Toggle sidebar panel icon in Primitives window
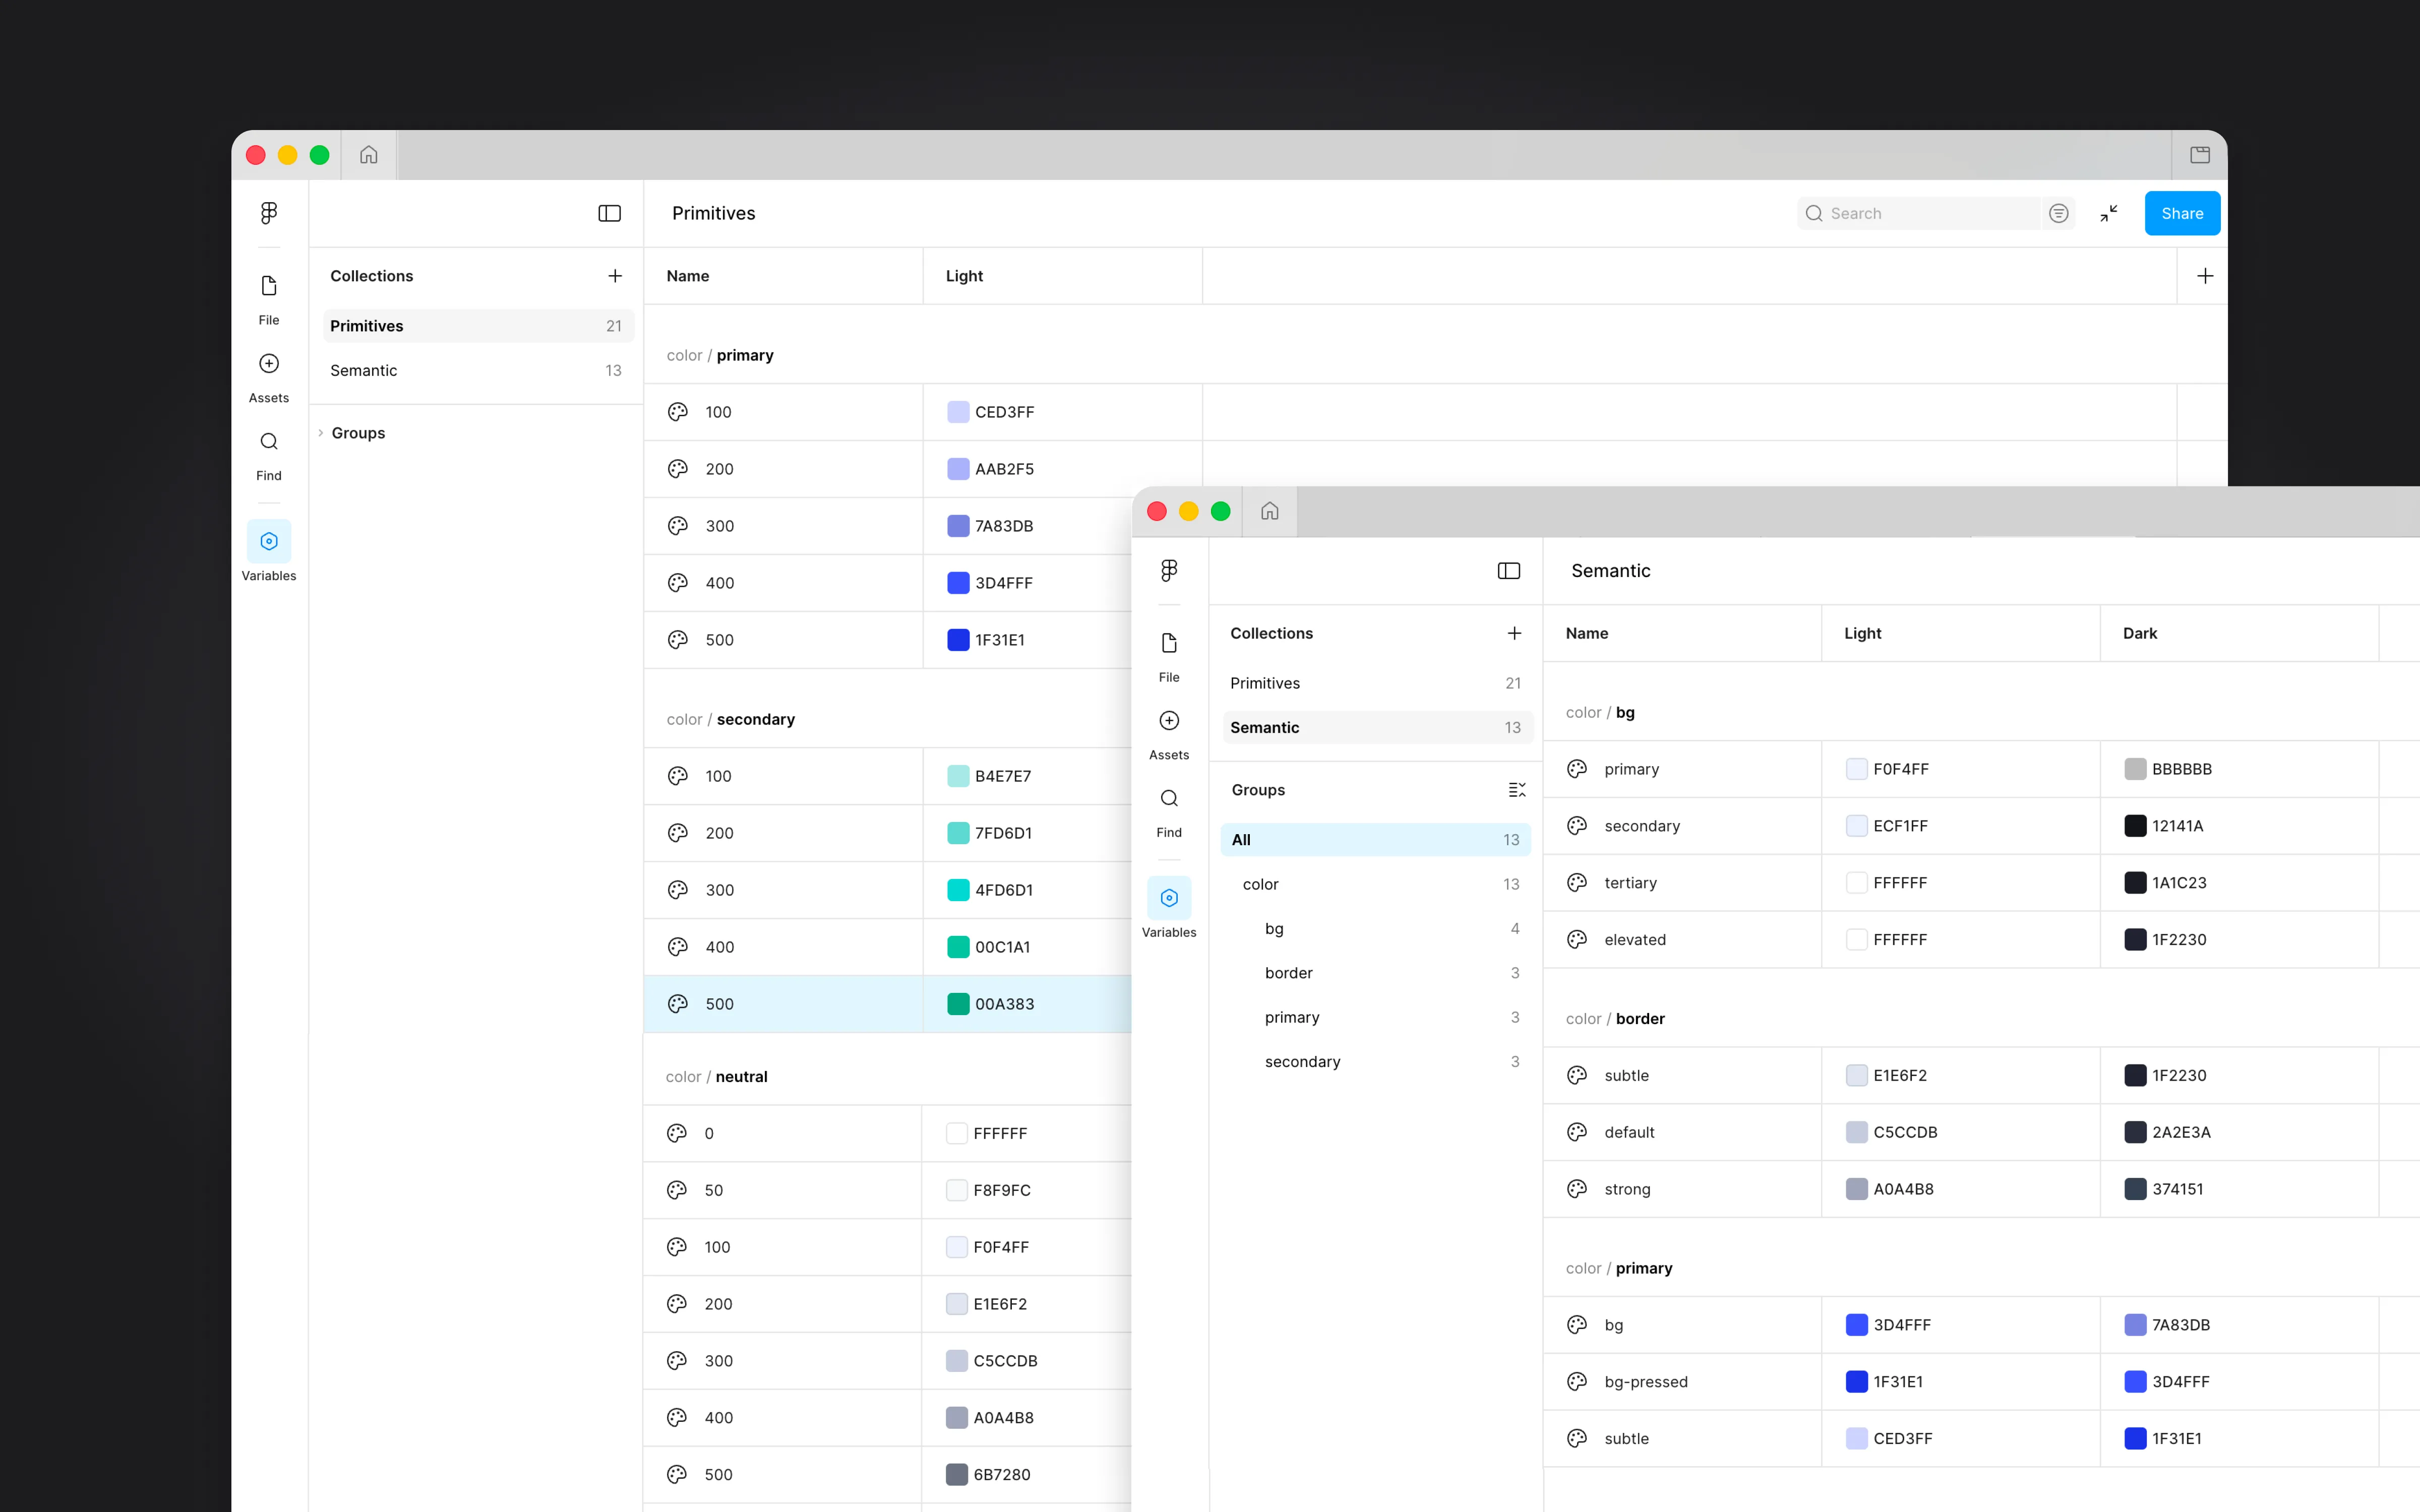The width and height of the screenshot is (2420, 1512). (609, 213)
